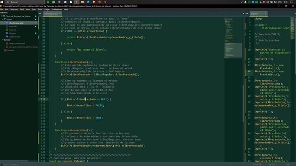Open Singleton.php from the sidebar
Screen dimensions: 296x166
pyautogui.click(x=14, y=37)
